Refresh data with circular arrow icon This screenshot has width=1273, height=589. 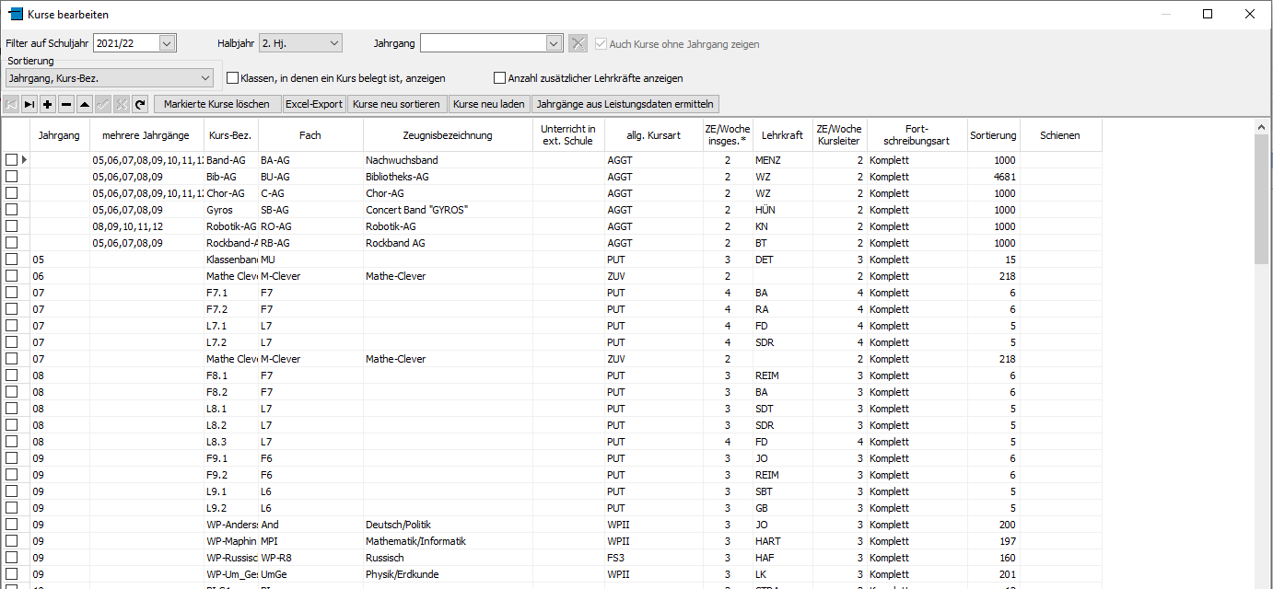coord(140,104)
